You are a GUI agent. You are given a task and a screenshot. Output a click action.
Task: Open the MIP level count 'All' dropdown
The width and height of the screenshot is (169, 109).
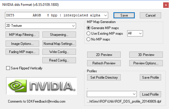(x=135, y=34)
